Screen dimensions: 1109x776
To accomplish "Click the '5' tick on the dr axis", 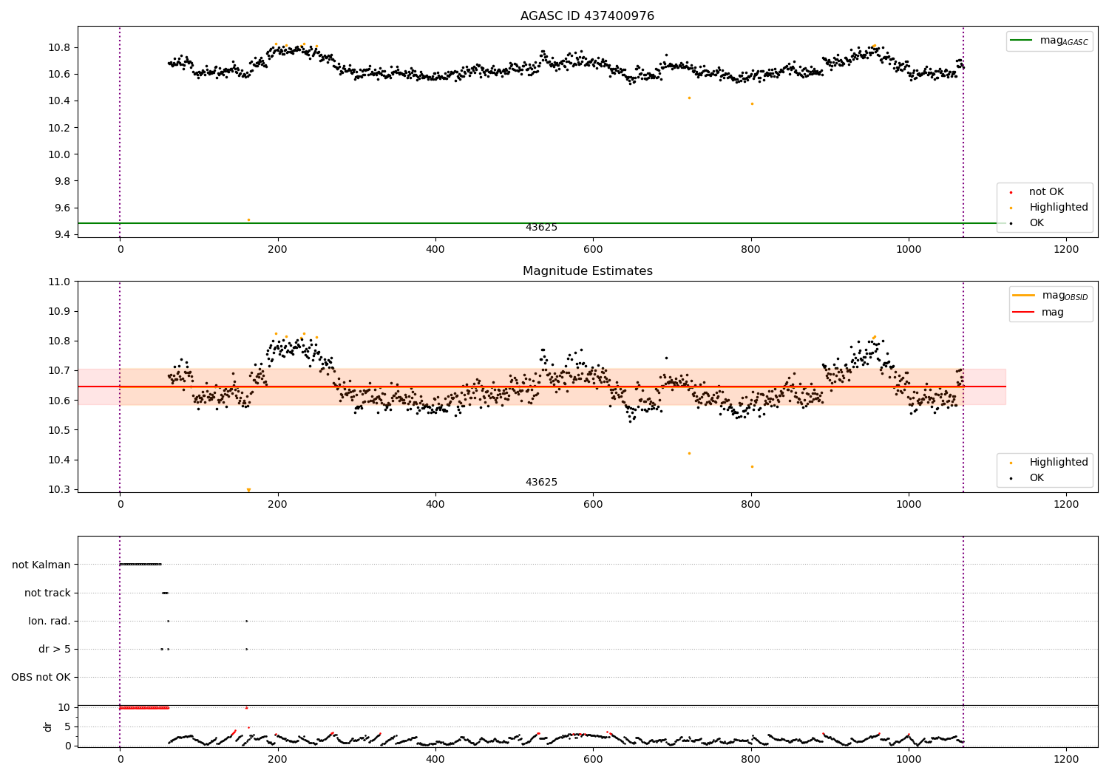I will coord(67,726).
